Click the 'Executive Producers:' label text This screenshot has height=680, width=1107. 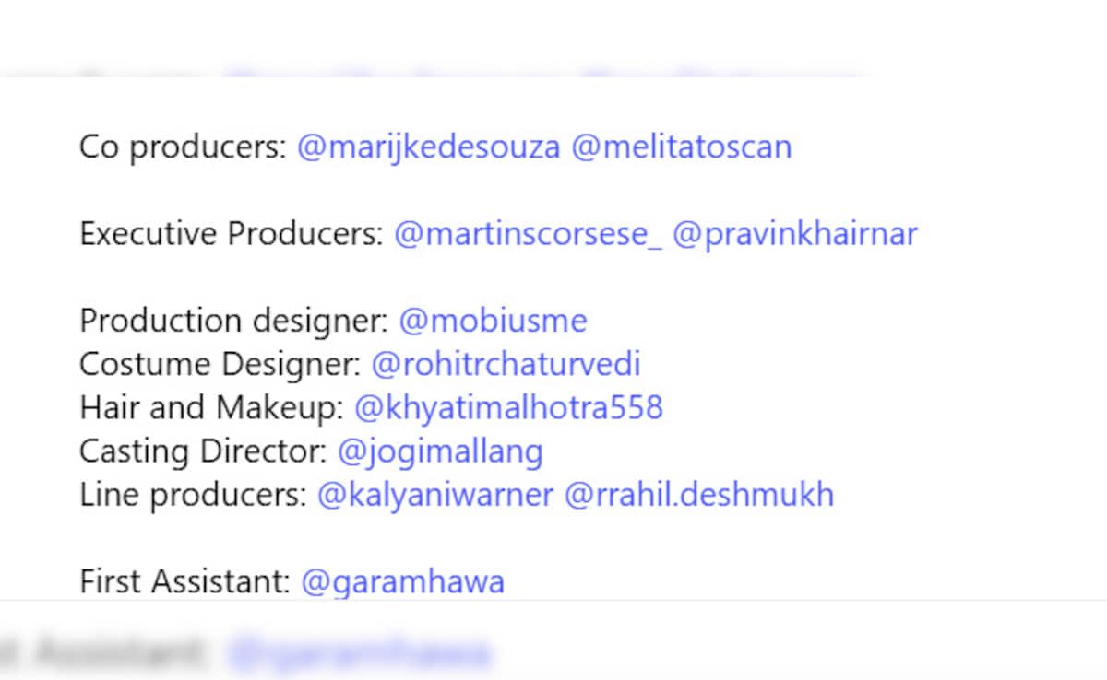pos(232,234)
